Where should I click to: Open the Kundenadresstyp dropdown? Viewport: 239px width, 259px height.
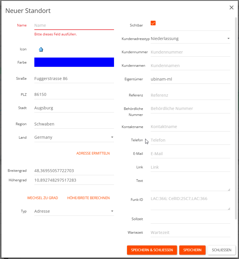point(190,39)
